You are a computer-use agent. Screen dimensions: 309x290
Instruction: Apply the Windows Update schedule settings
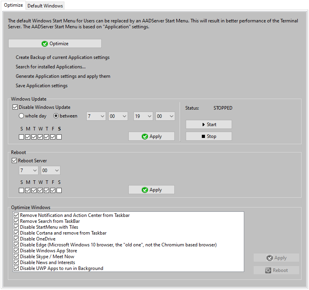[x=151, y=136]
